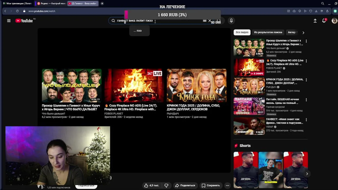The image size is (338, 190).
Task: Select the Автор filter chip
Action: pos(293,32)
